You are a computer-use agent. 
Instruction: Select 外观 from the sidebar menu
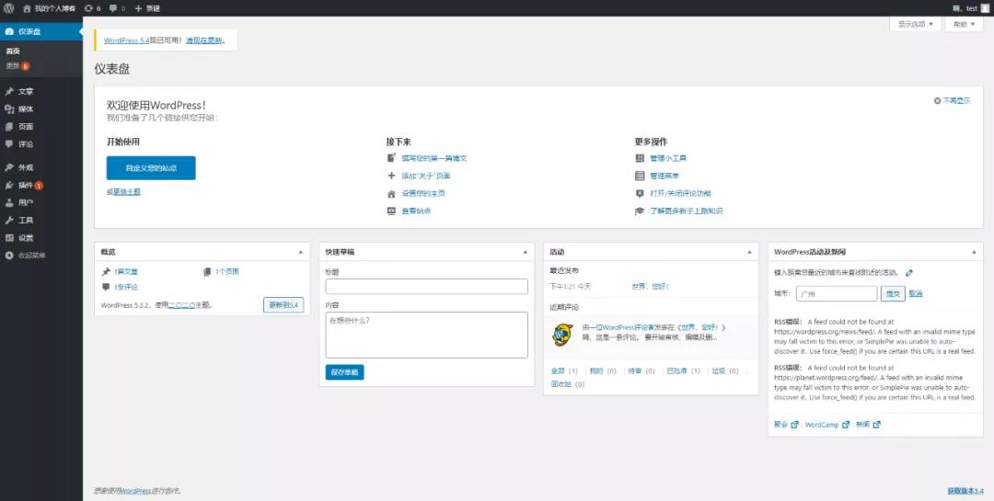(x=26, y=167)
